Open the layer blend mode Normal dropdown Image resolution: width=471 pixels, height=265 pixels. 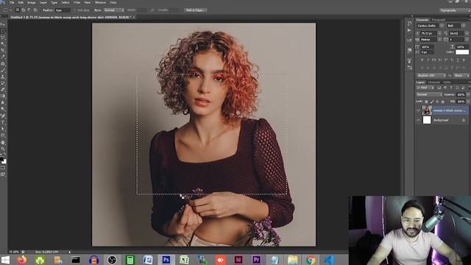[x=429, y=94]
